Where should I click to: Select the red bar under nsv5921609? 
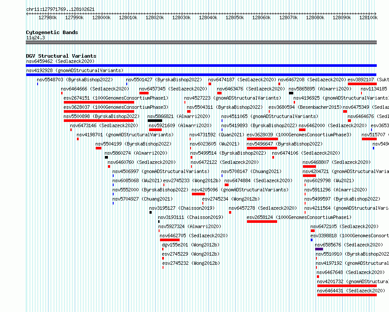pos(155,130)
